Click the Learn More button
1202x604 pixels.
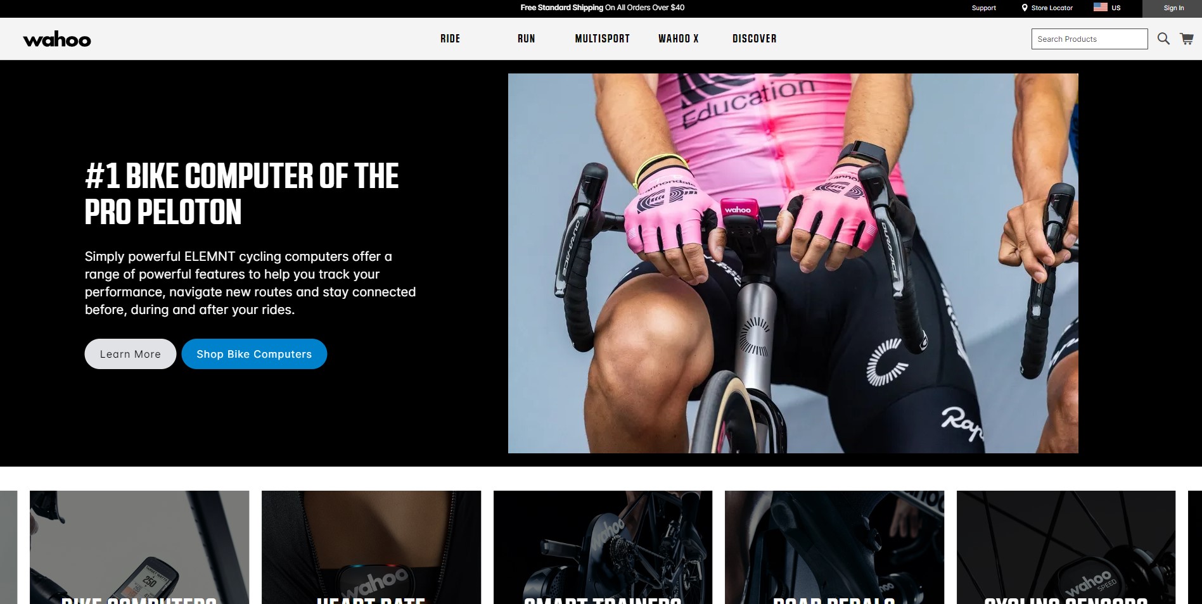pyautogui.click(x=131, y=354)
